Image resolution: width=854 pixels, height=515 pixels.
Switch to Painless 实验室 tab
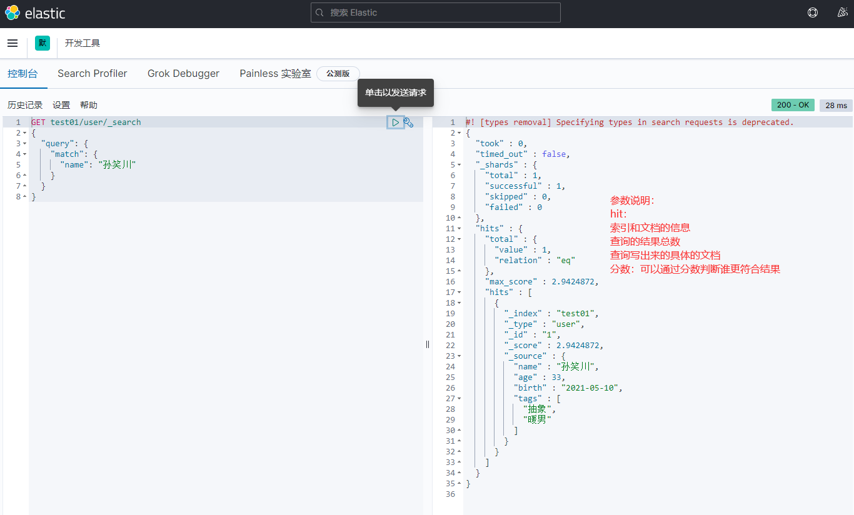pyautogui.click(x=275, y=74)
